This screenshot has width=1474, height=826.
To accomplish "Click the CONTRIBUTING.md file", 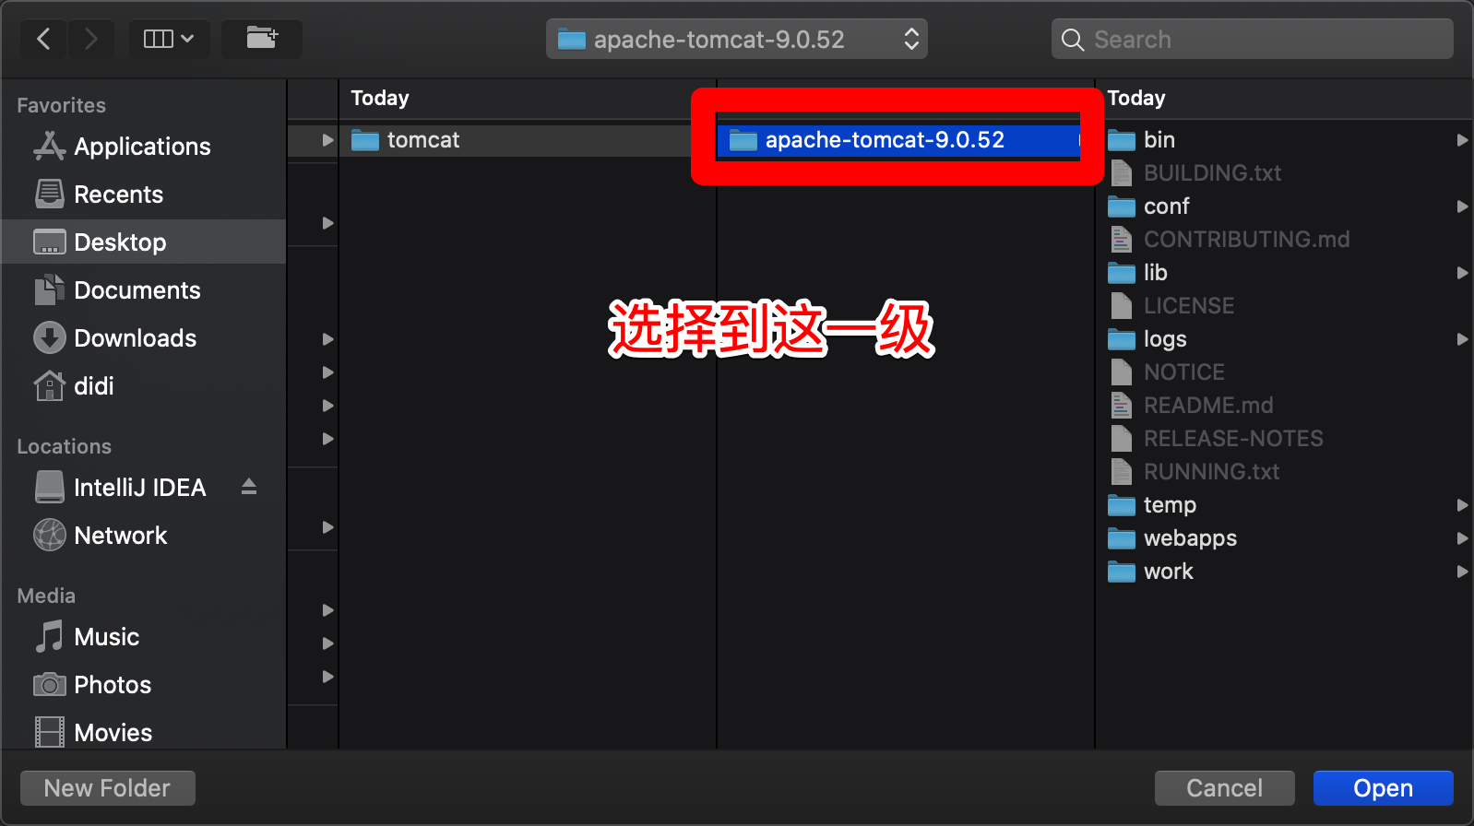I will pos(1284,240).
